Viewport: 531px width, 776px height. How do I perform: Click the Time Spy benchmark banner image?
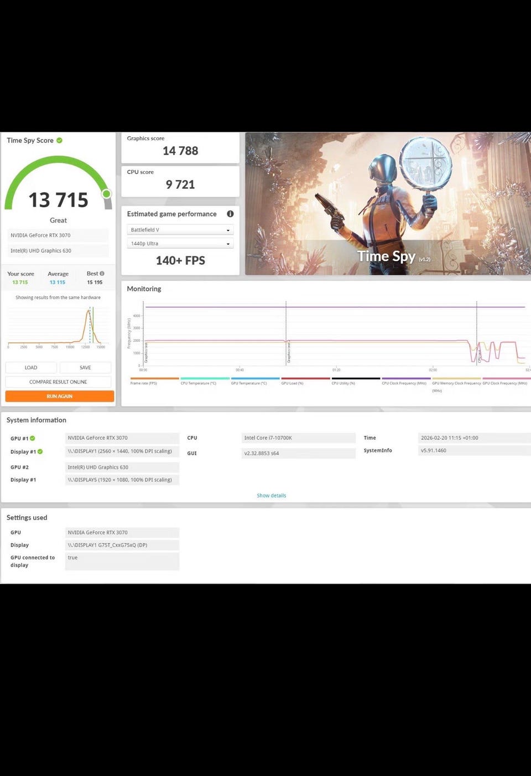click(388, 203)
